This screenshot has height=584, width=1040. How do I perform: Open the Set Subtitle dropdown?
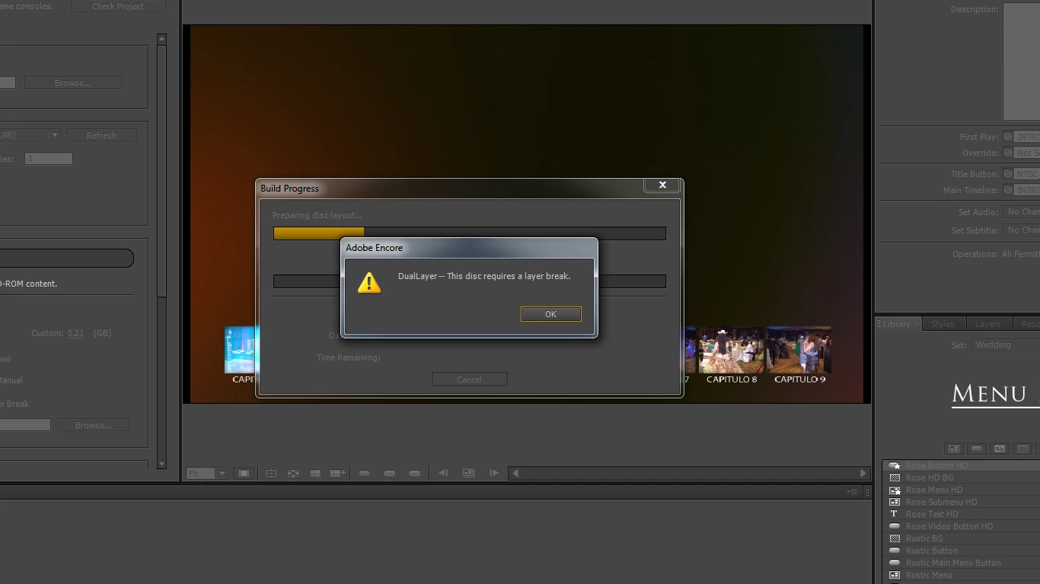[1021, 230]
